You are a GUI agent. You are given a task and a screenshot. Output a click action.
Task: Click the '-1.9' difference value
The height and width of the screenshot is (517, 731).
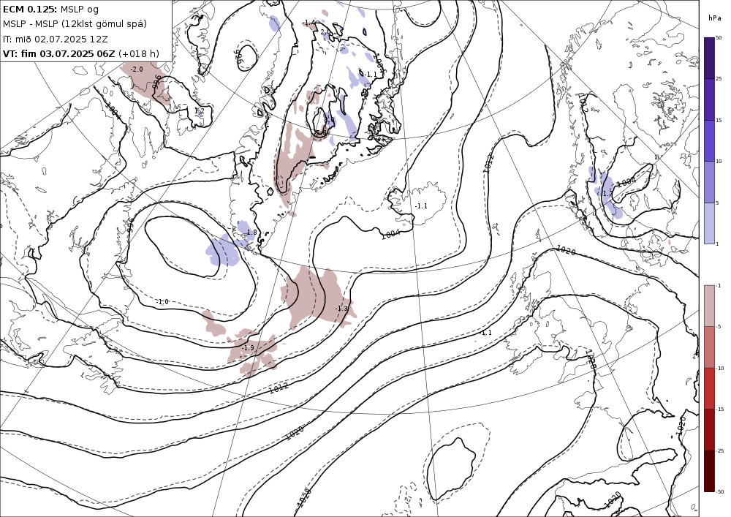248,348
